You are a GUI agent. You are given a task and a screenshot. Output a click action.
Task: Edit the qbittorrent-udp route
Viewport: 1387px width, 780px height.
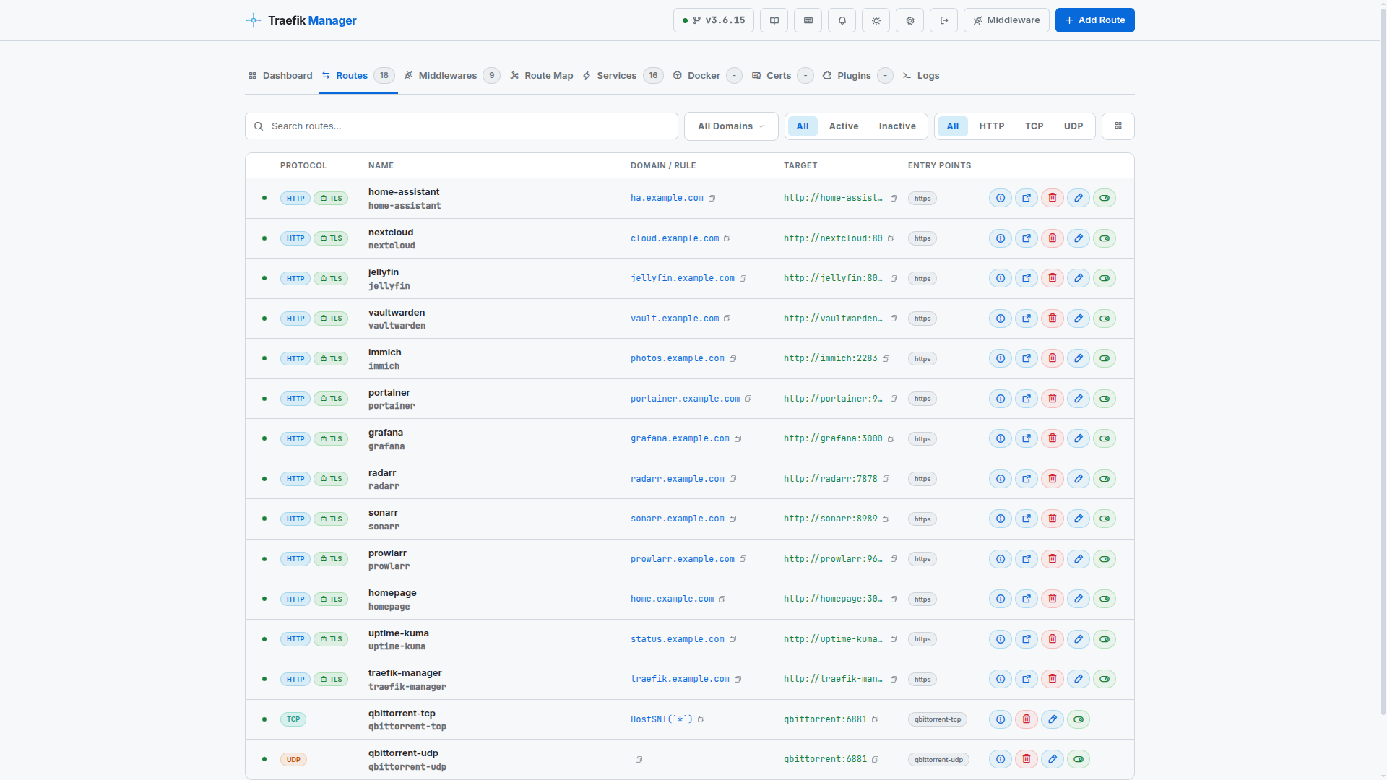(1053, 759)
